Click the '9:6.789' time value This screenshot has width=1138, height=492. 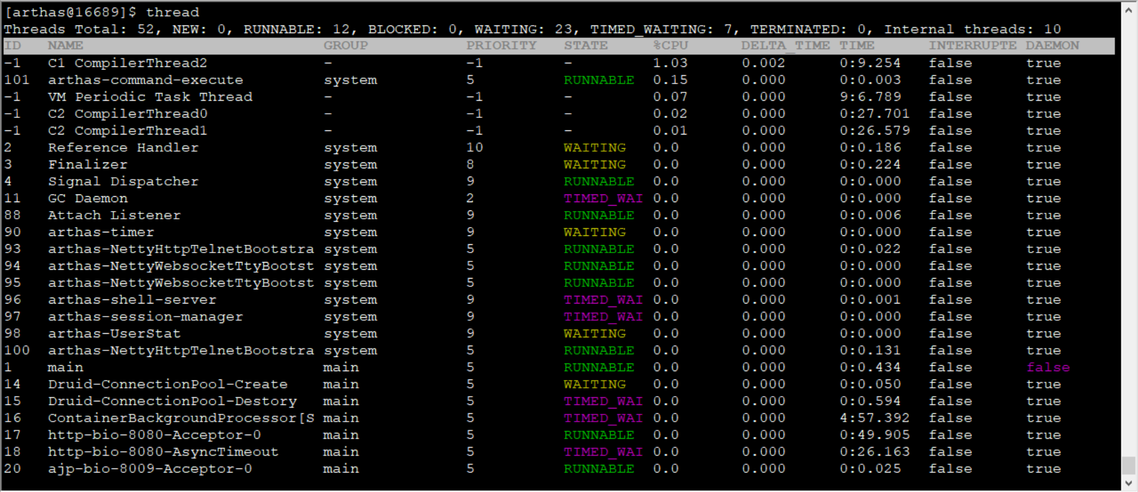(x=870, y=97)
